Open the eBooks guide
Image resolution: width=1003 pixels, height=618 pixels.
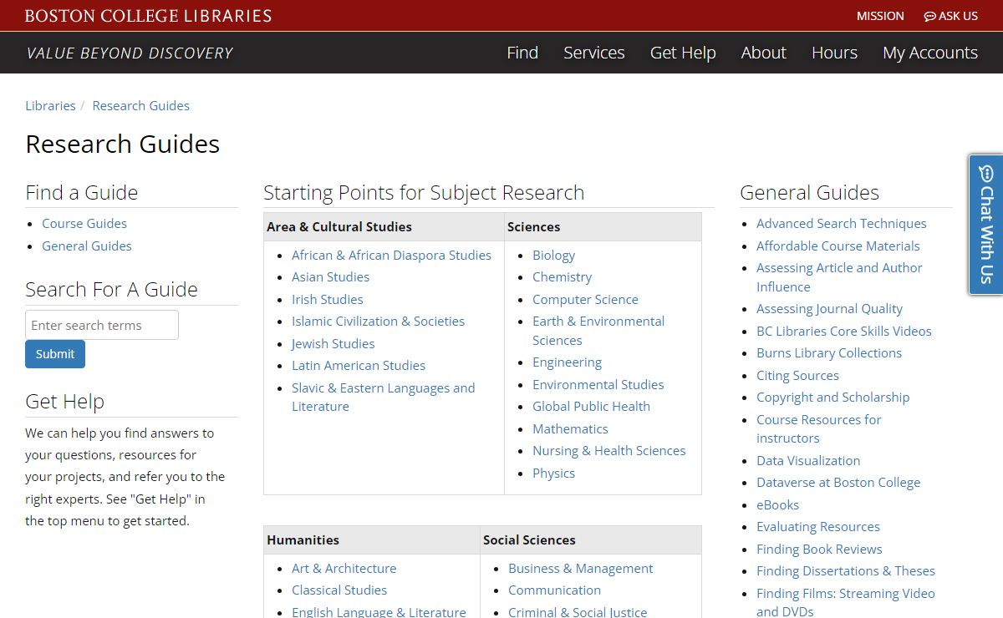click(777, 504)
